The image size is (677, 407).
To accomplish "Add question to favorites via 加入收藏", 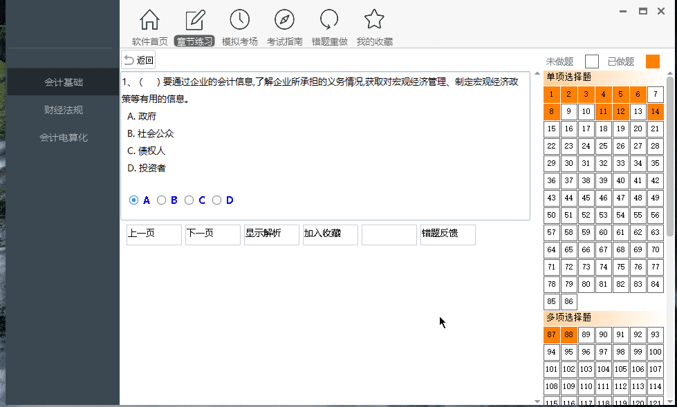I will click(330, 235).
